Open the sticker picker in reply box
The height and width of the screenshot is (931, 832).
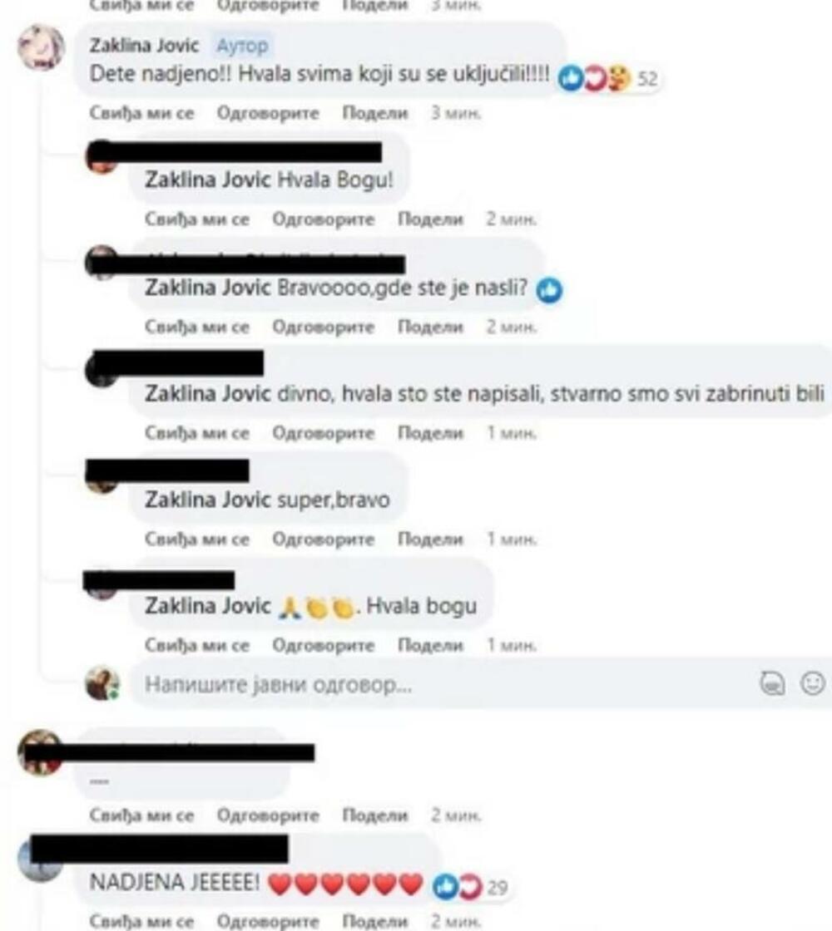[x=772, y=683]
